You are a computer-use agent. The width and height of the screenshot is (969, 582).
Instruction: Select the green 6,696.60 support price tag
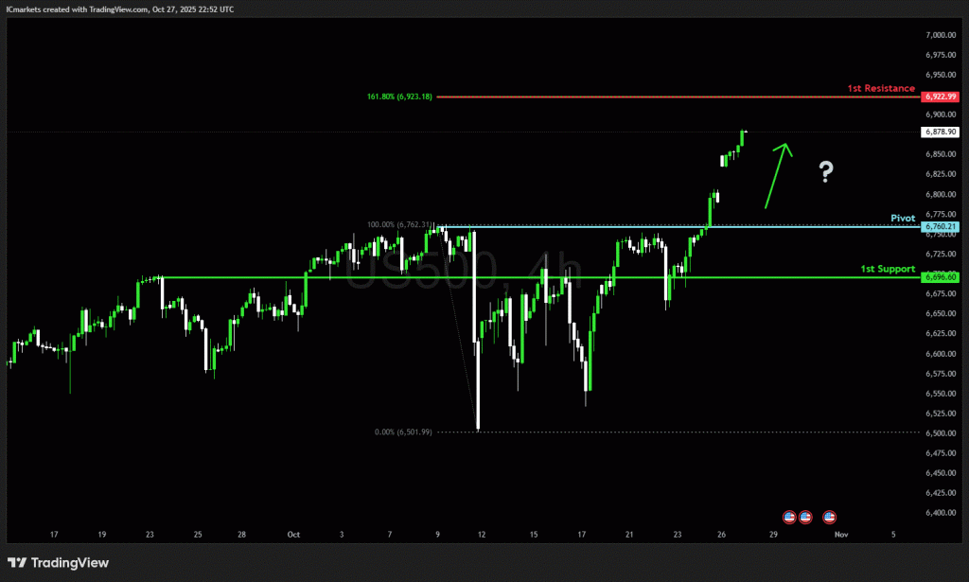click(x=942, y=277)
